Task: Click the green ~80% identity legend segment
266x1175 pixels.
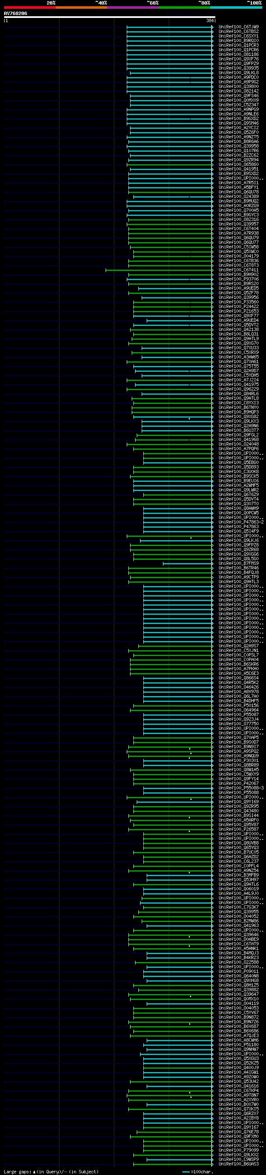Action: coord(185,8)
